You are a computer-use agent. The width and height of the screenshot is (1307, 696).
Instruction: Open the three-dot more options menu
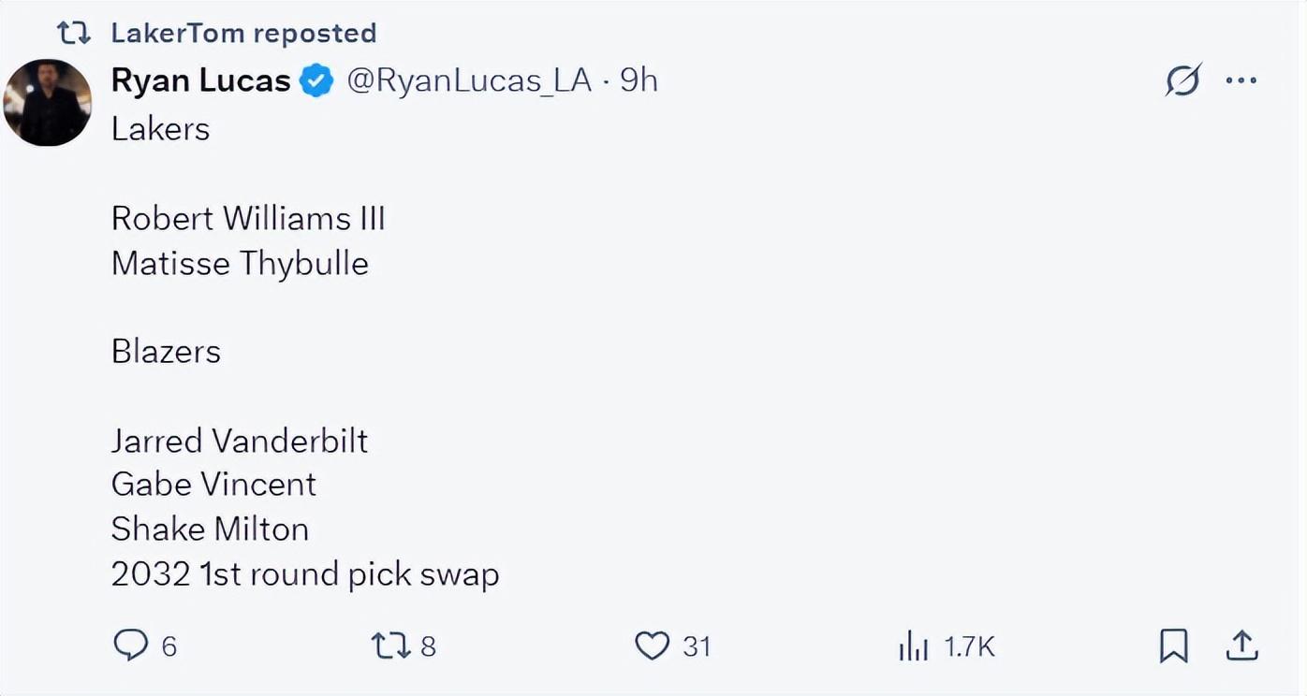[x=1241, y=81]
